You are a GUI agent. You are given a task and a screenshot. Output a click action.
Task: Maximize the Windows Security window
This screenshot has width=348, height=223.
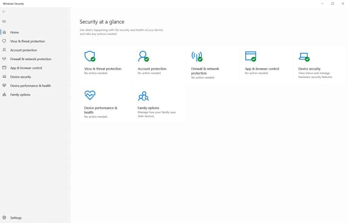(x=332, y=3)
